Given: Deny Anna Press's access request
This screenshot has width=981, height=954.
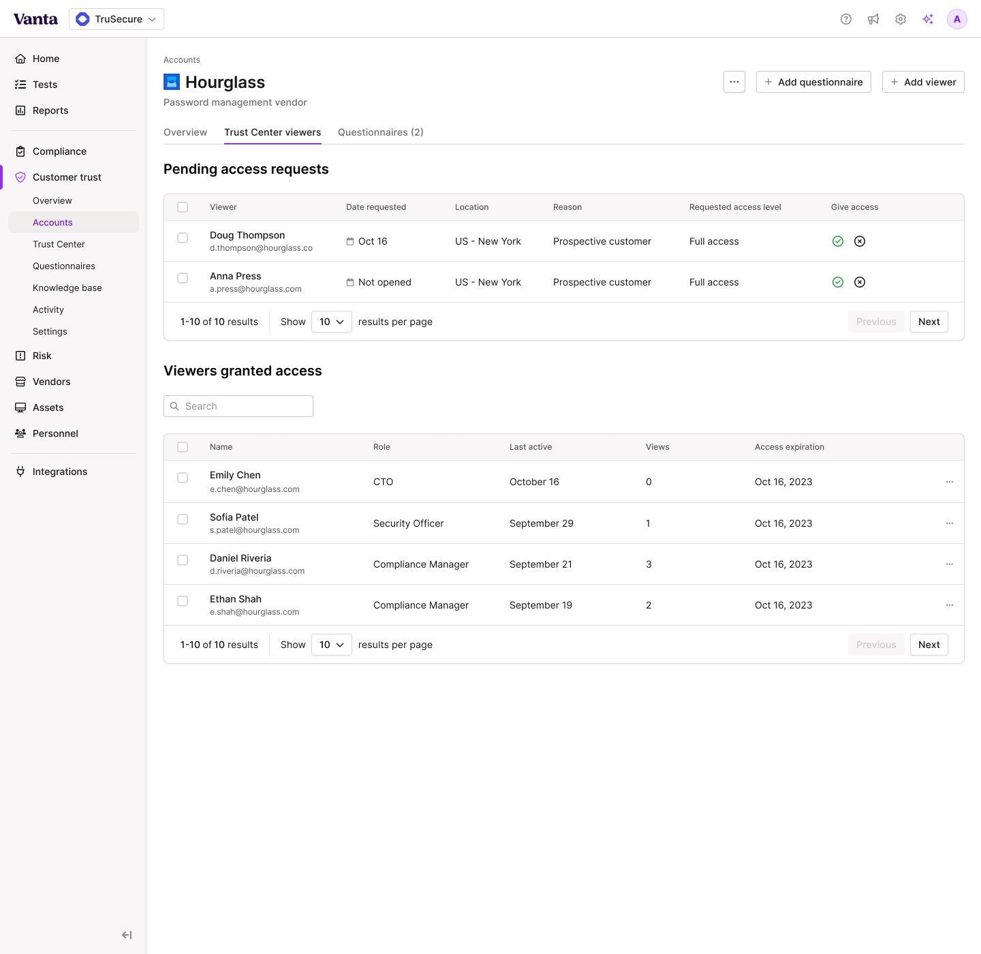Looking at the screenshot, I should 860,282.
